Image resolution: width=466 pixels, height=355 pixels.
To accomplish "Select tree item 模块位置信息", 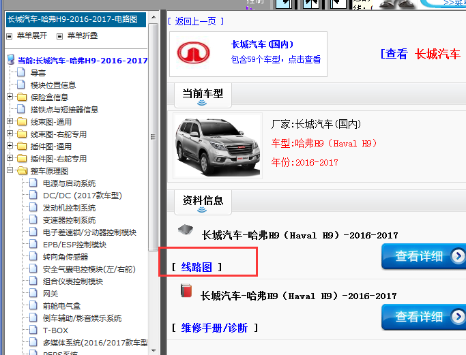I will [53, 85].
